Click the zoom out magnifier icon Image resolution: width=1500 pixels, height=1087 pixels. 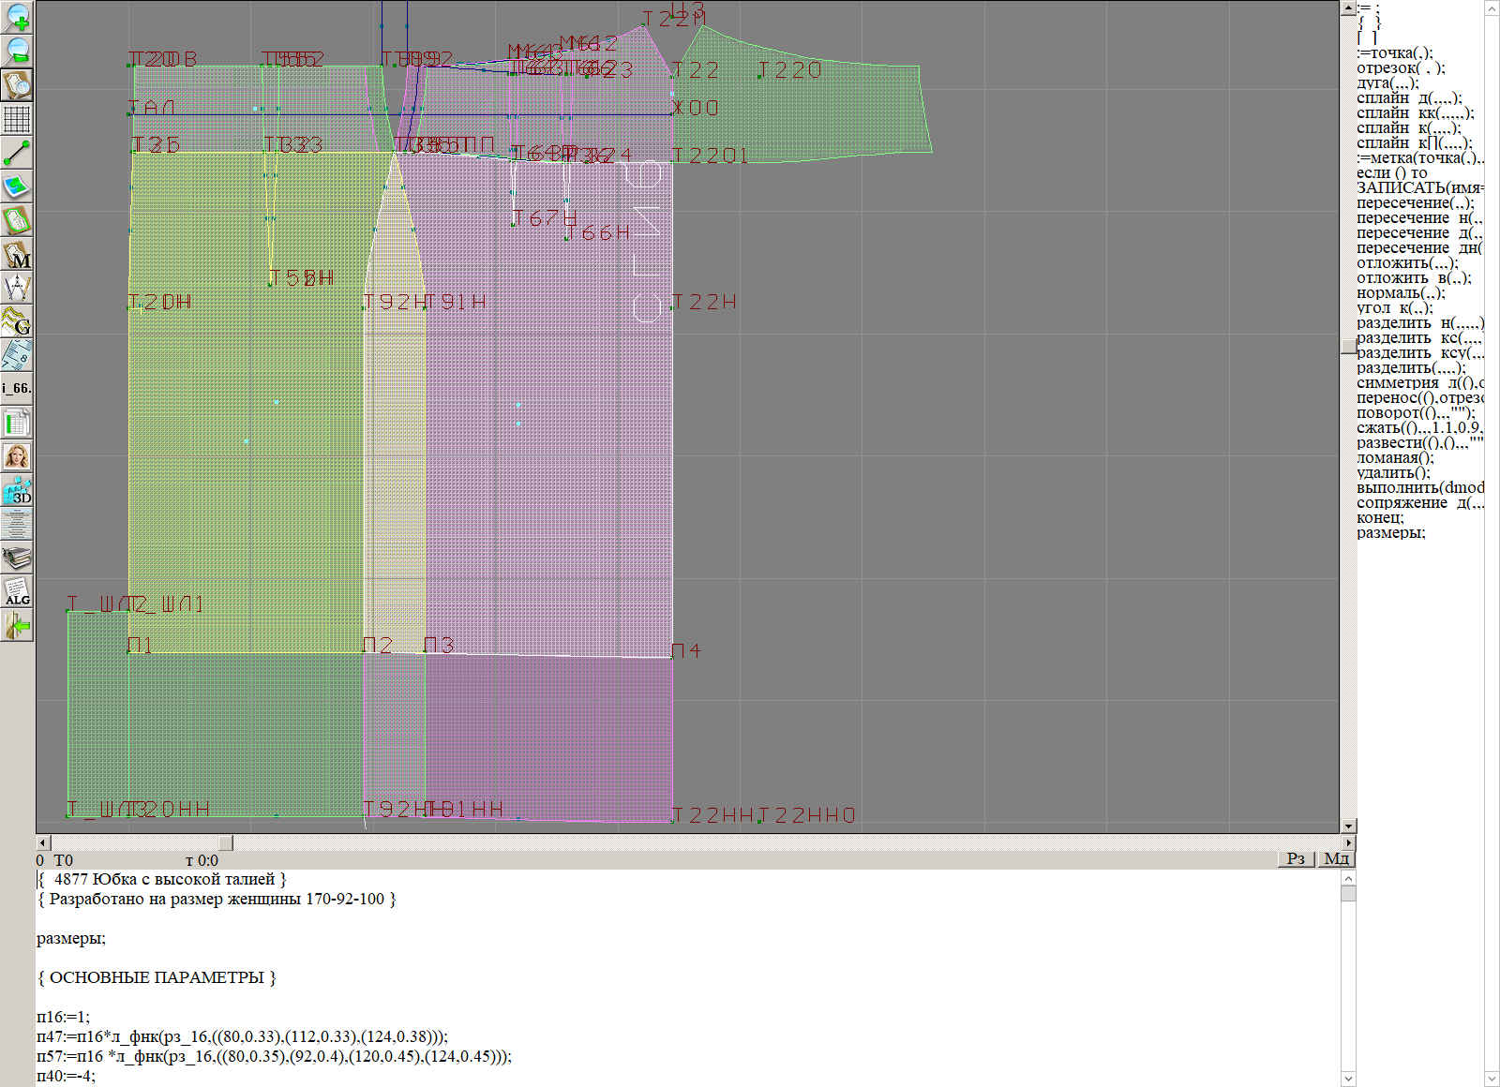[x=17, y=51]
